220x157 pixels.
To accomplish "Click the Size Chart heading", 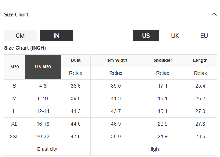I will pos(16,15).
